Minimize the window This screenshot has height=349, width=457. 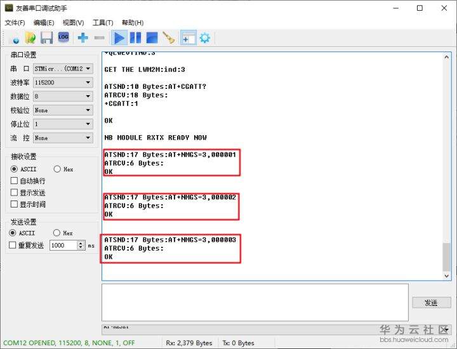pos(396,8)
